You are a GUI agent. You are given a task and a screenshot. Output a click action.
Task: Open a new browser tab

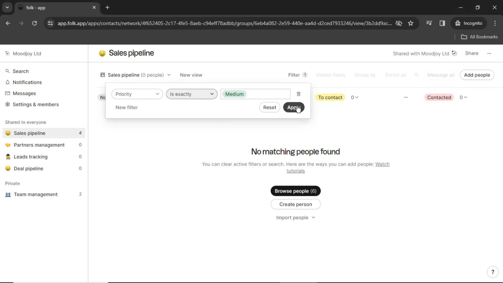(x=107, y=7)
